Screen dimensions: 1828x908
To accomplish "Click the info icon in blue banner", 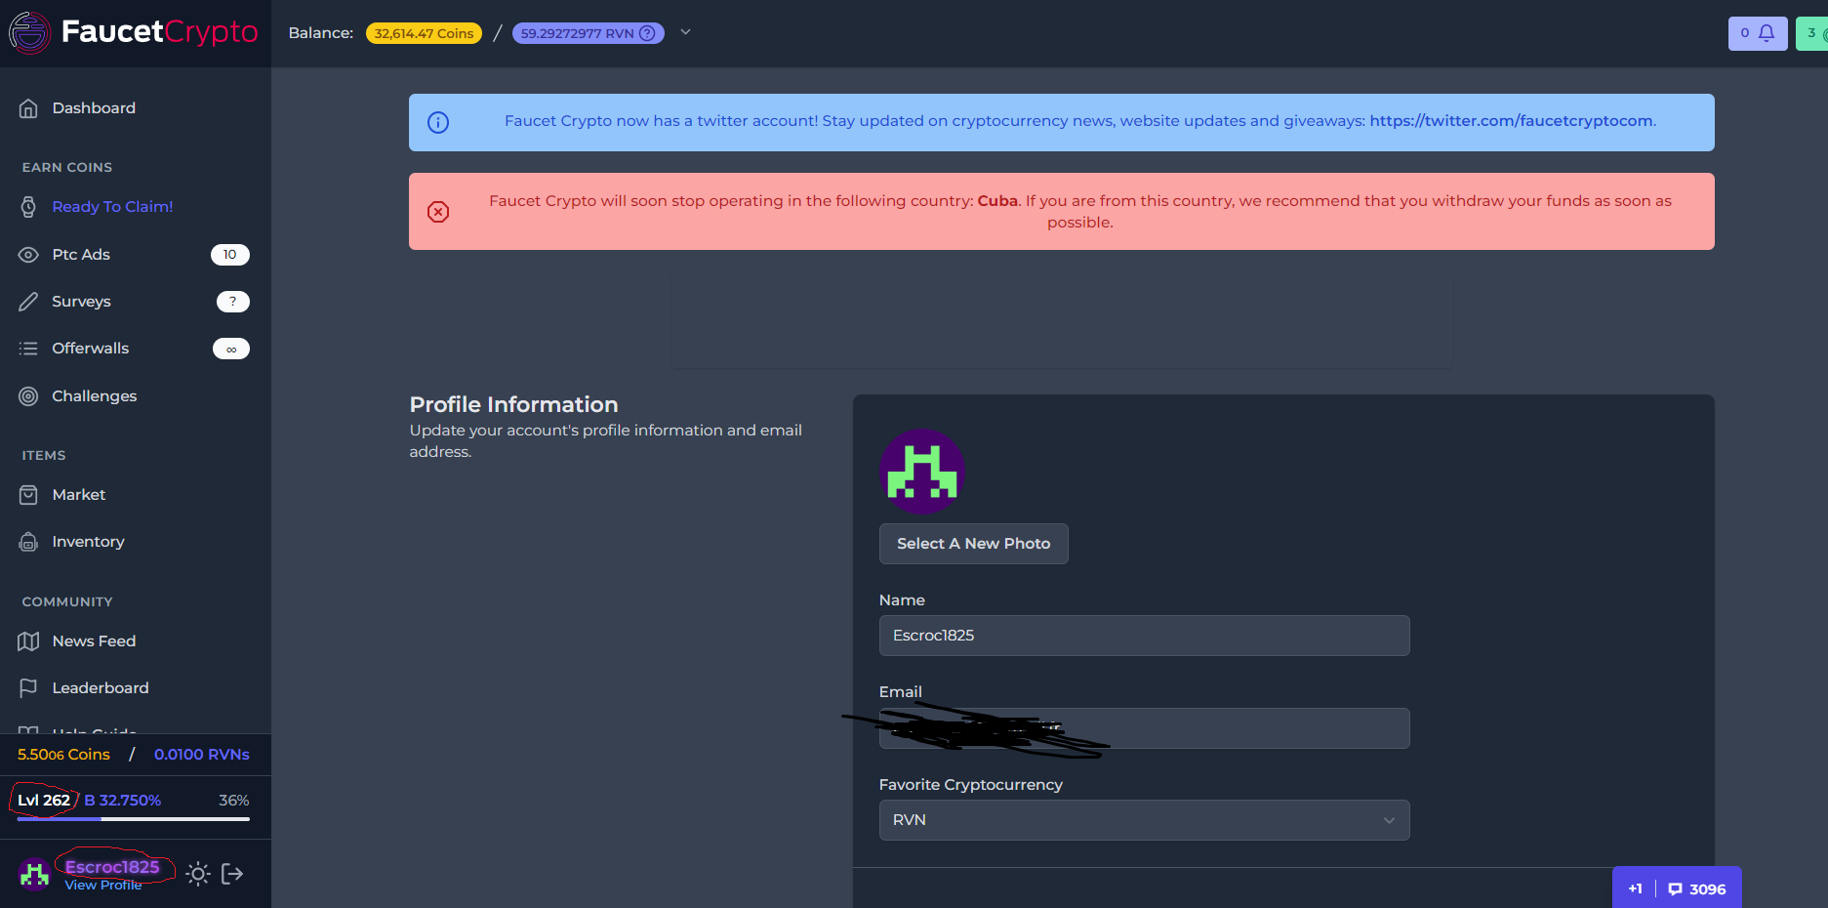I will coord(438,123).
